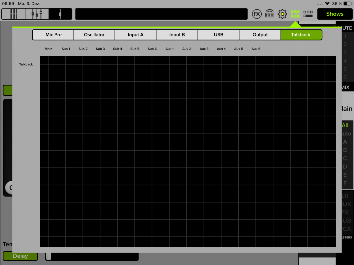Open the Shows menu
This screenshot has width=354, height=265.
(x=335, y=14)
